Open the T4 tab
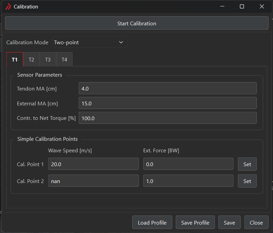Viewport: 273px width, 233px height. coord(65,59)
